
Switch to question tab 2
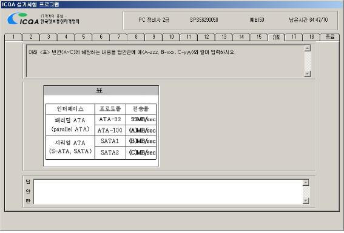point(31,37)
